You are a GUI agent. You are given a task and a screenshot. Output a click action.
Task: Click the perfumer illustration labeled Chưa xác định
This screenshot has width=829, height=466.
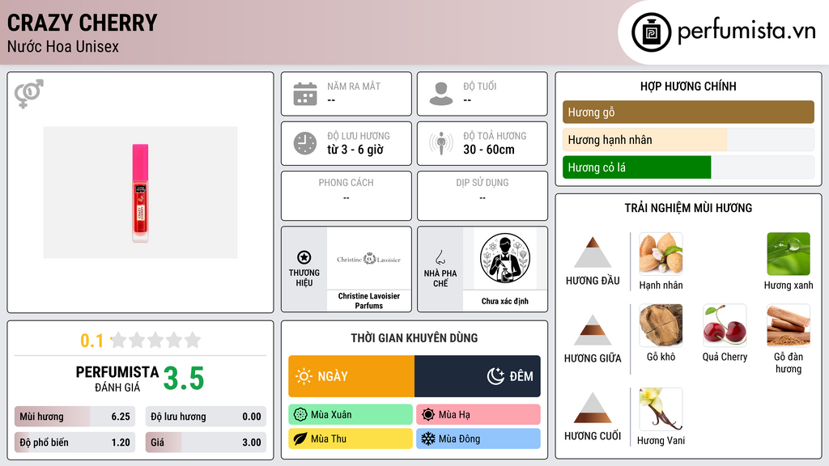tap(505, 259)
